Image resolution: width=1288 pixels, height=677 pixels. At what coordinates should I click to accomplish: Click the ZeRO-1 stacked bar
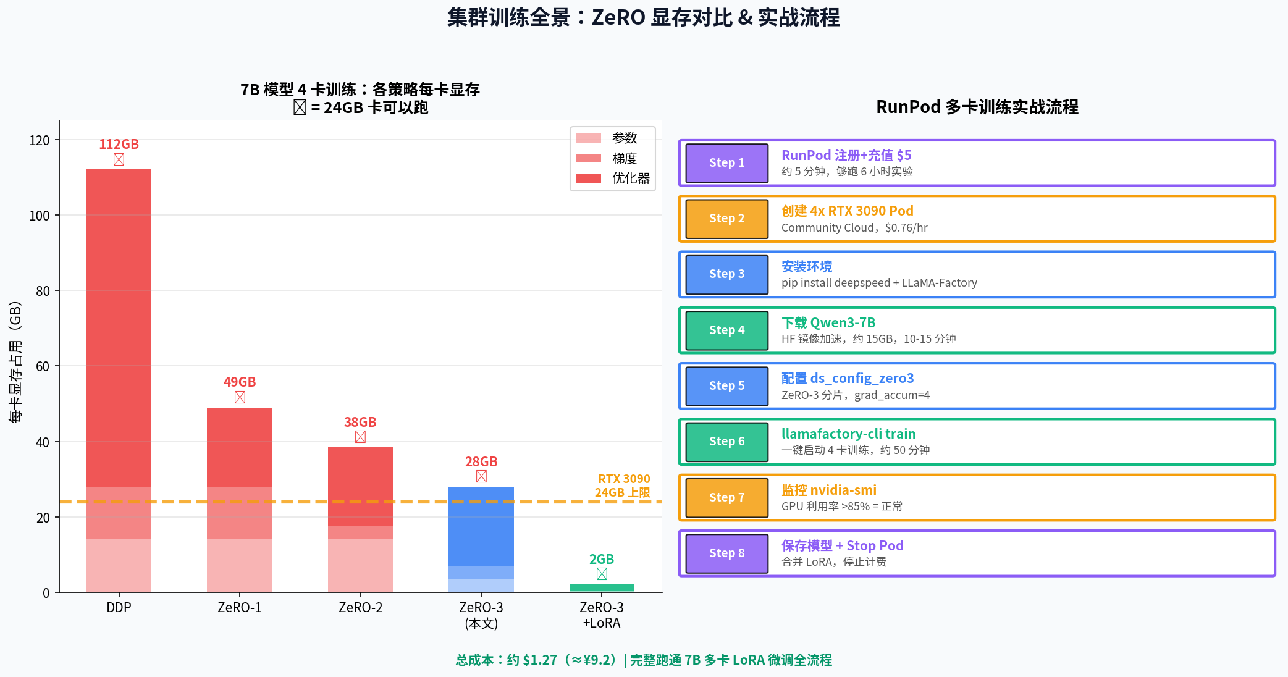(x=240, y=500)
